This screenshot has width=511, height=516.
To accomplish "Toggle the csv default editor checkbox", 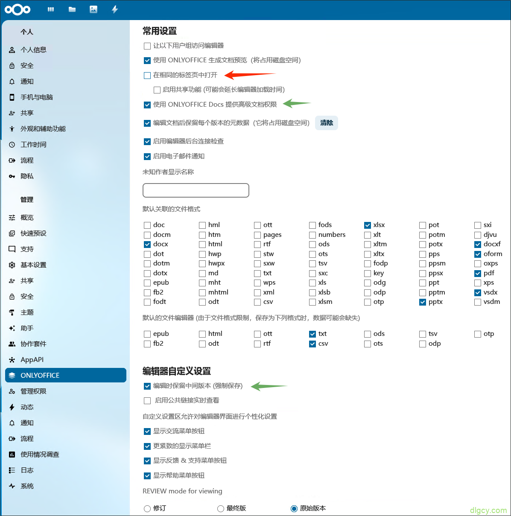I will pos(312,344).
